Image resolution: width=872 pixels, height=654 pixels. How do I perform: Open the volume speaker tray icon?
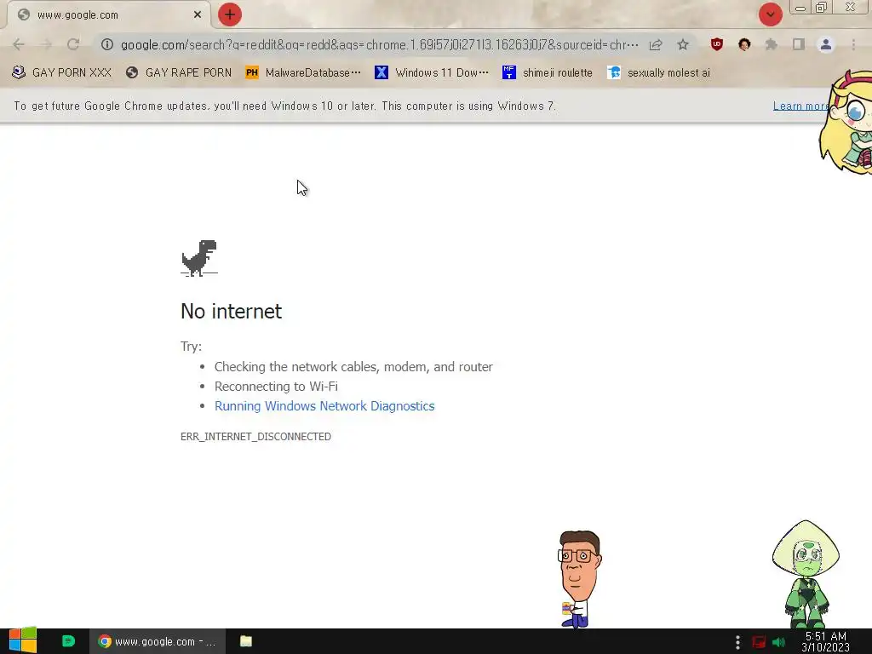coord(778,642)
